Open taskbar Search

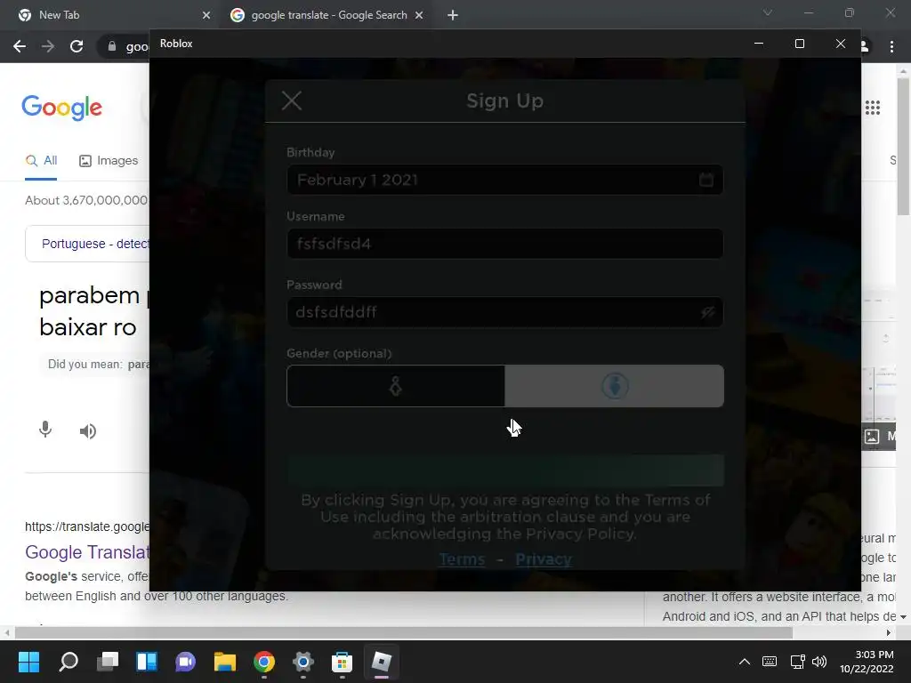[69, 662]
